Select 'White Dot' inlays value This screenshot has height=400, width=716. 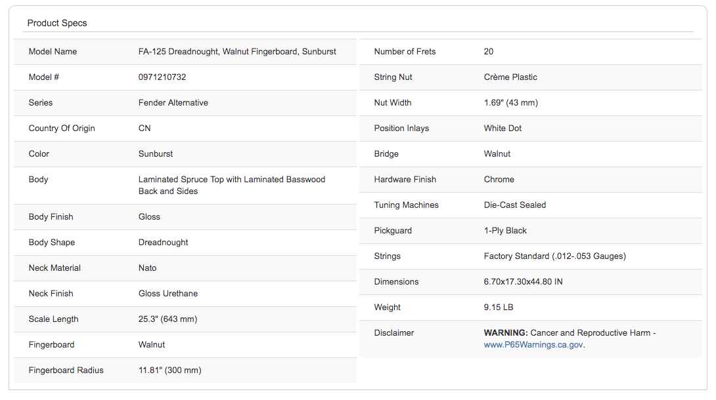click(x=503, y=128)
